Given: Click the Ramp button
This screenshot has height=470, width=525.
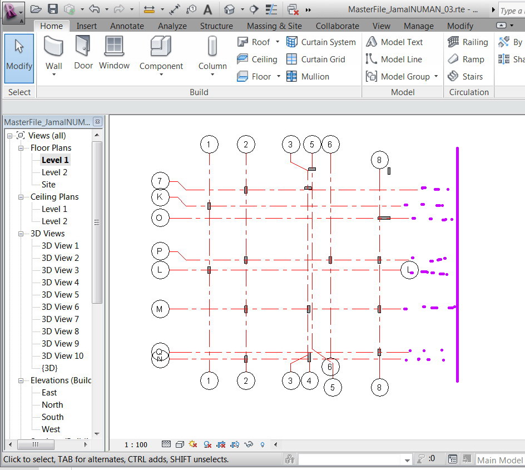Looking at the screenshot, I should (x=466, y=60).
